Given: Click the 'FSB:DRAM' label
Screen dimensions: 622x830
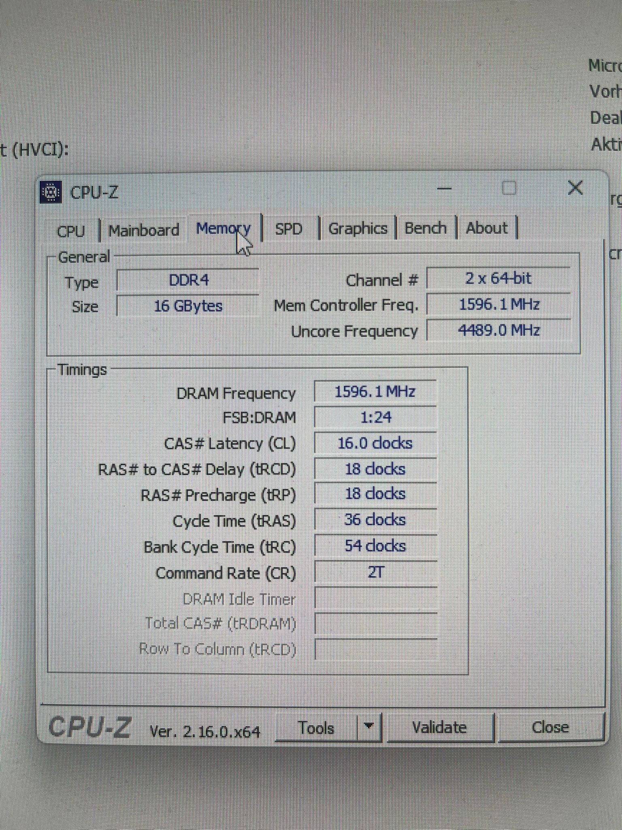Looking at the screenshot, I should [x=260, y=418].
